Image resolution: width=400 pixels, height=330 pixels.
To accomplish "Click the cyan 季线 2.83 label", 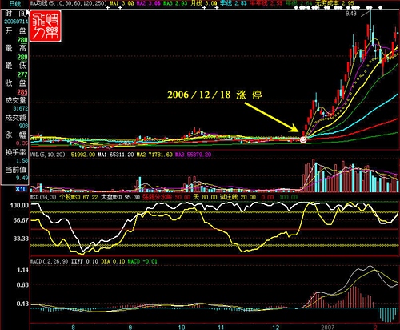I will [x=234, y=3].
